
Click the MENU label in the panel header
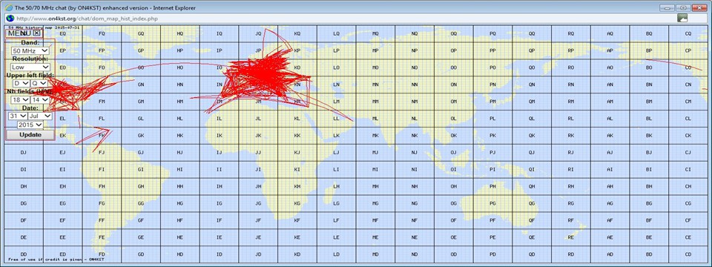coord(19,33)
